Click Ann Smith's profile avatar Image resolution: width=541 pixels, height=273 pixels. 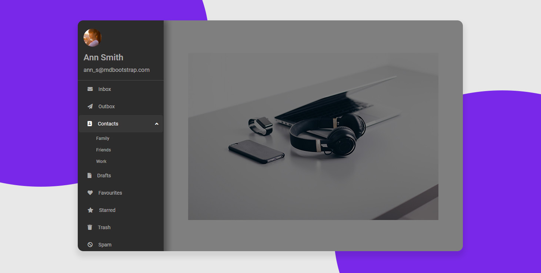click(x=93, y=38)
